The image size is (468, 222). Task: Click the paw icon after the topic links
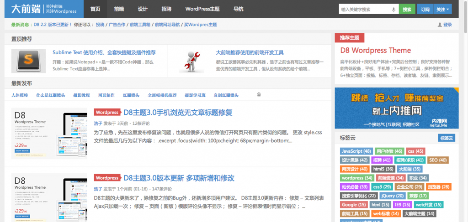pos(259,95)
